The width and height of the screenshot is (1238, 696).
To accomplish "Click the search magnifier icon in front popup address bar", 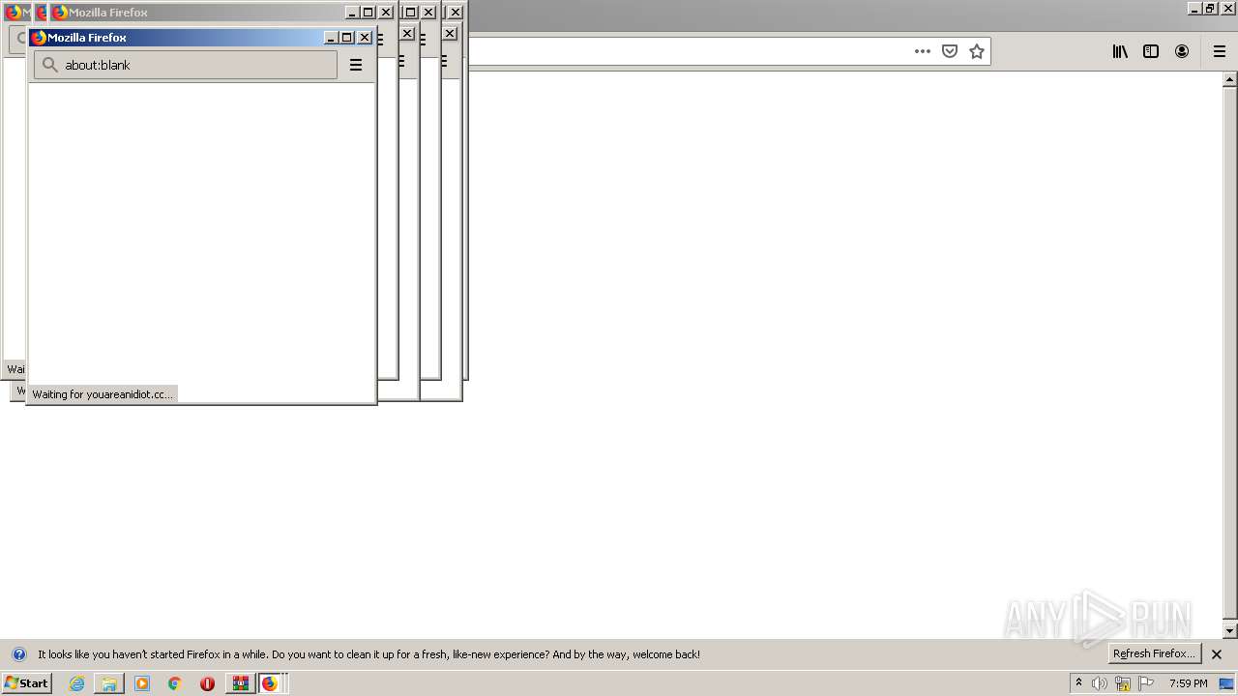I will tap(50, 65).
